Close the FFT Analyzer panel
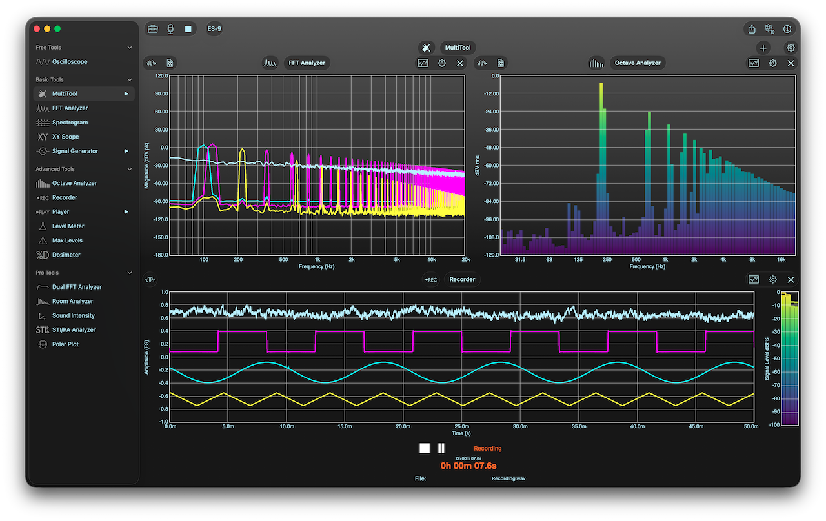This screenshot has height=521, width=826. 460,63
